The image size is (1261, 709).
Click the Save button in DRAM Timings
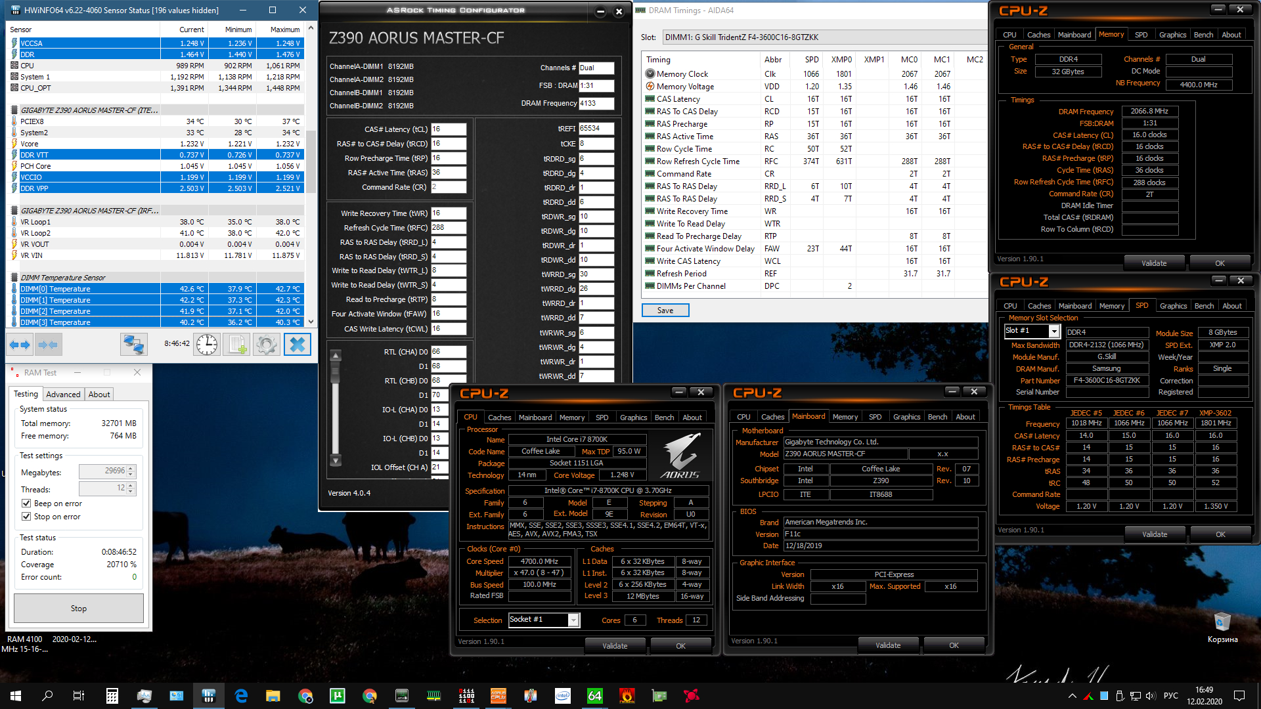pyautogui.click(x=665, y=311)
